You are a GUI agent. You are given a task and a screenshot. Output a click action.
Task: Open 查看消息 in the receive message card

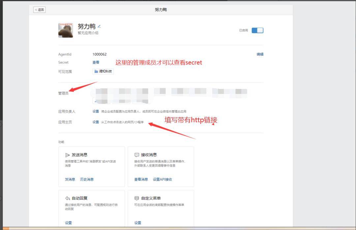point(141,179)
